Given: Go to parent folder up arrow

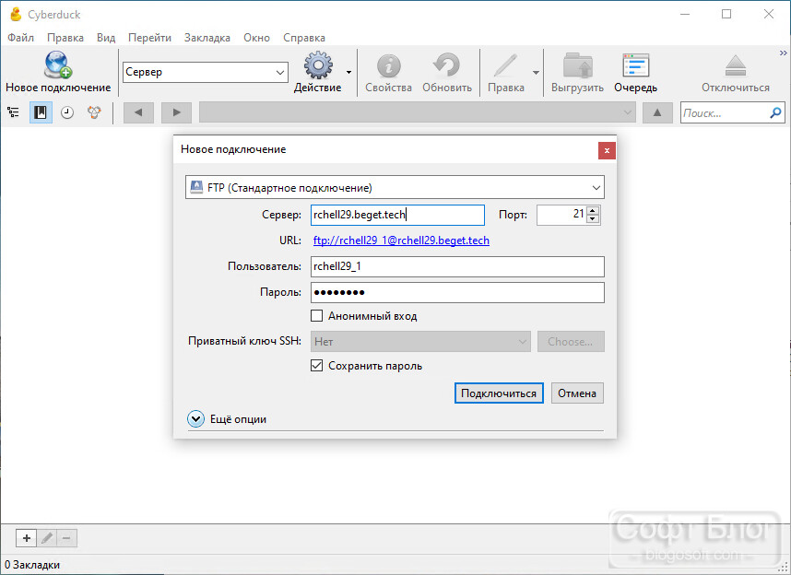Looking at the screenshot, I should [x=657, y=112].
